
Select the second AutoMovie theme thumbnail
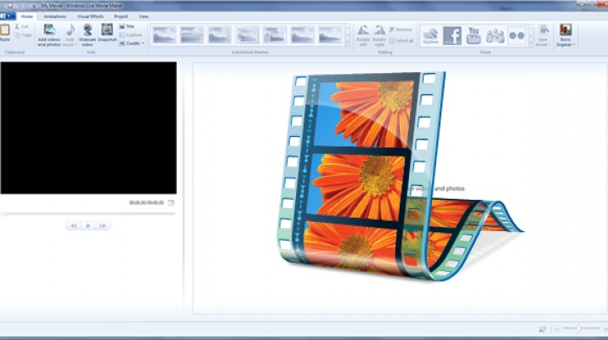(192, 35)
